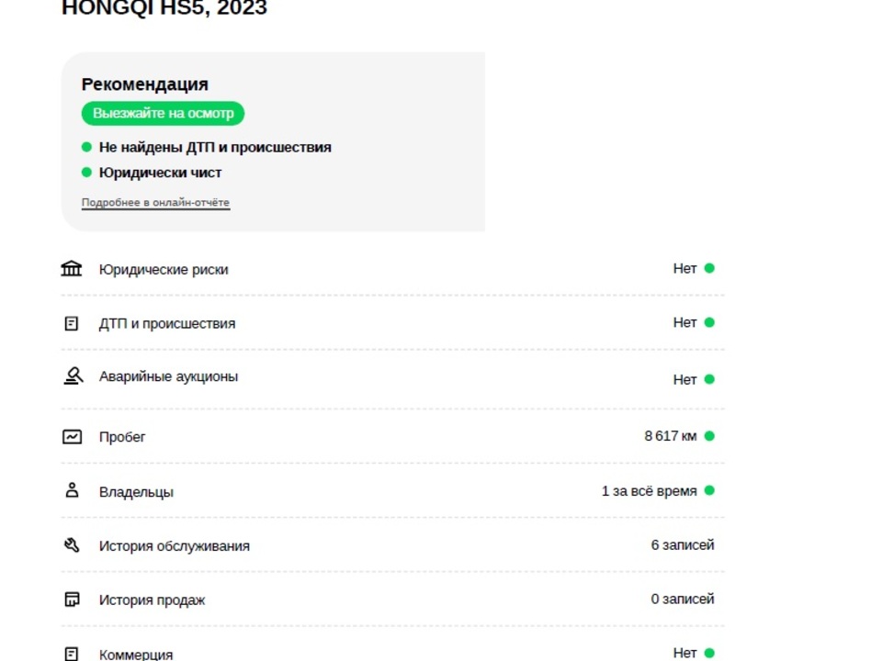The width and height of the screenshot is (882, 661).
Task: Click the owners person icon
Action: point(72,490)
